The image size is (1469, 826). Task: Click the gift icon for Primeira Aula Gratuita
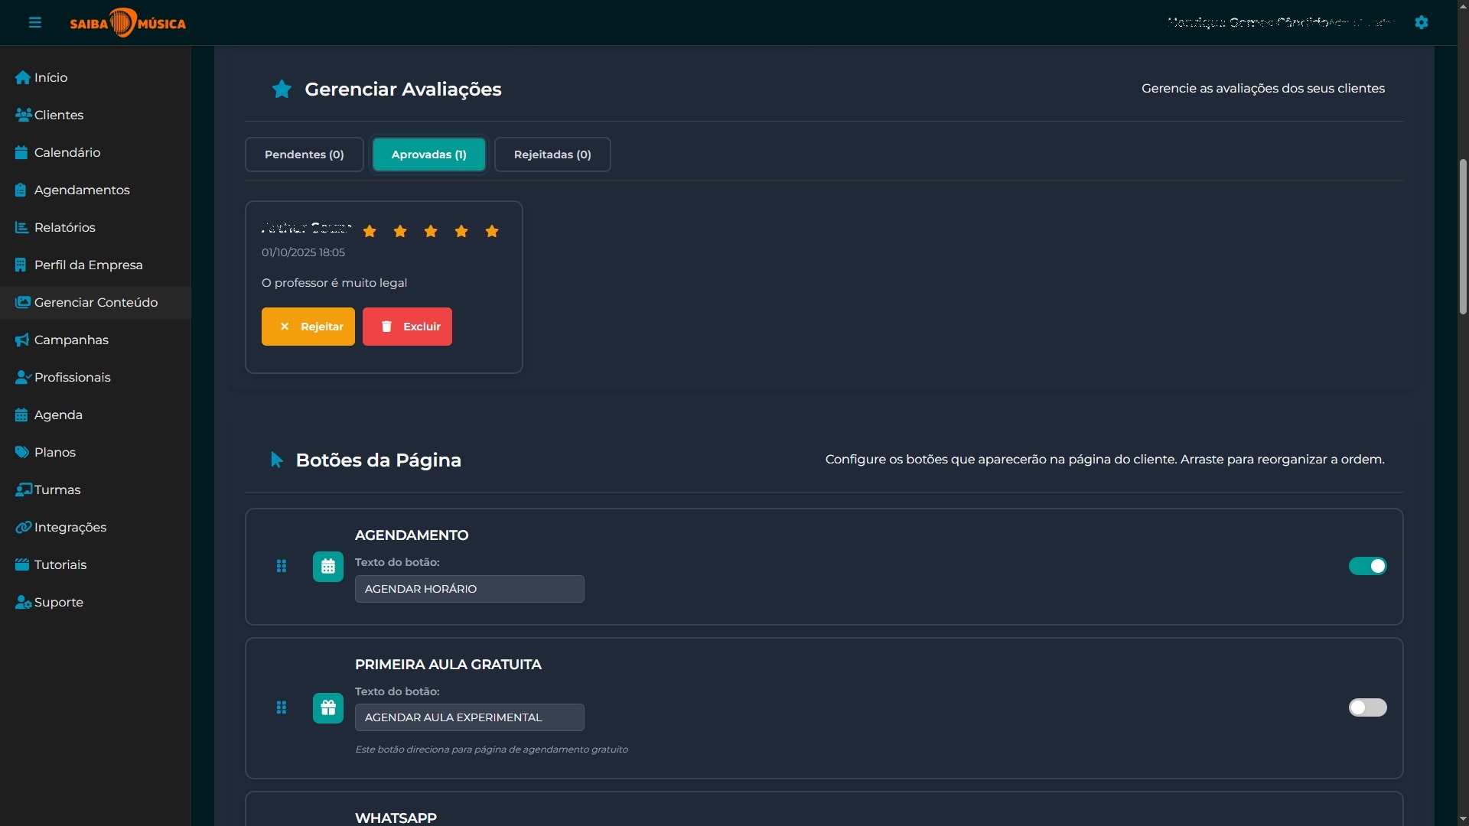coord(328,708)
